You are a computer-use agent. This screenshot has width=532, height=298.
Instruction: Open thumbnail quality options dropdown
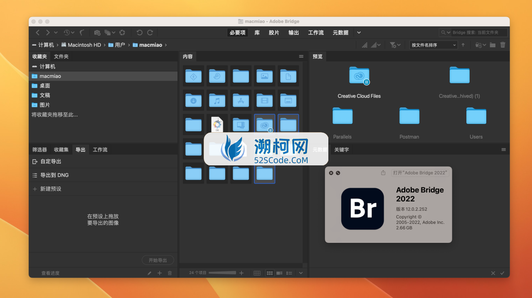tap(375, 45)
